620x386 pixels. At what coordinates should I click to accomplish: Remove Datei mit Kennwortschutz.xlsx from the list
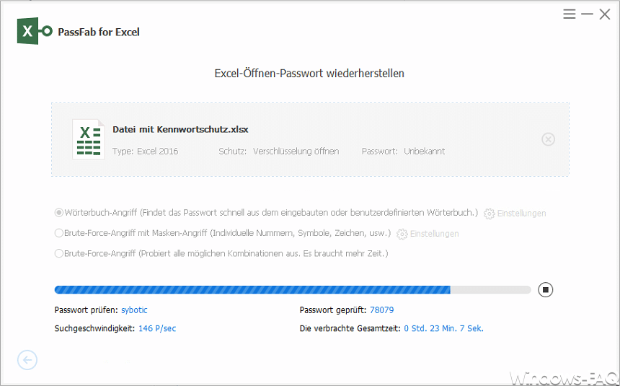click(548, 139)
